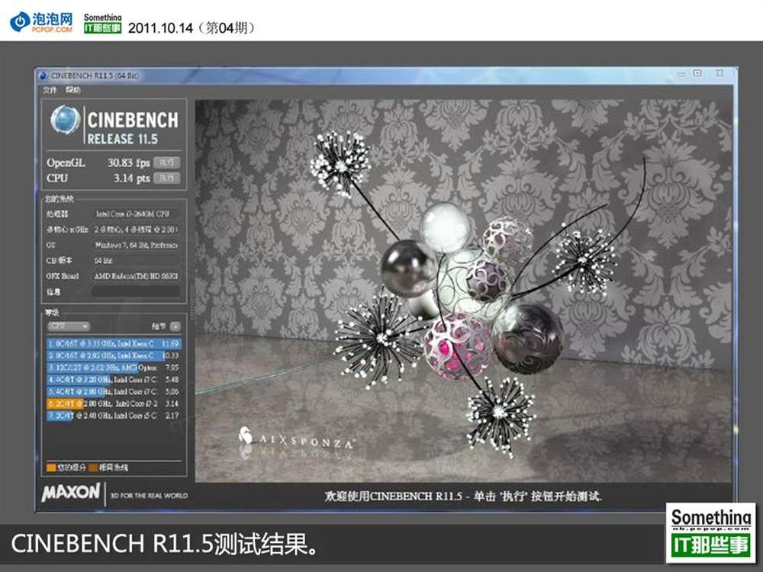Click the header 'Something IT那些事' logo
The image size is (763, 572).
click(103, 24)
